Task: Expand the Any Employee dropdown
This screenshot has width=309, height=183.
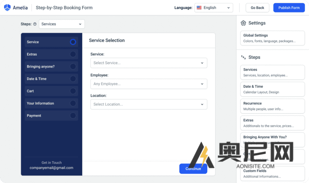Action: click(149, 84)
